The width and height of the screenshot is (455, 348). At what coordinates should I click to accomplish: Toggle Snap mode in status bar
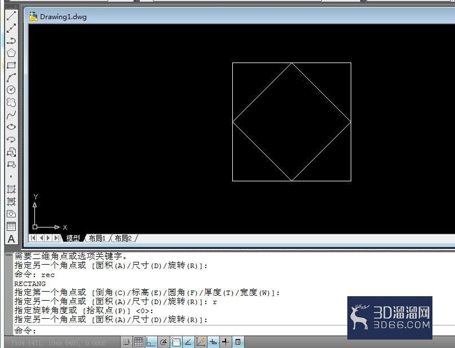point(126,342)
